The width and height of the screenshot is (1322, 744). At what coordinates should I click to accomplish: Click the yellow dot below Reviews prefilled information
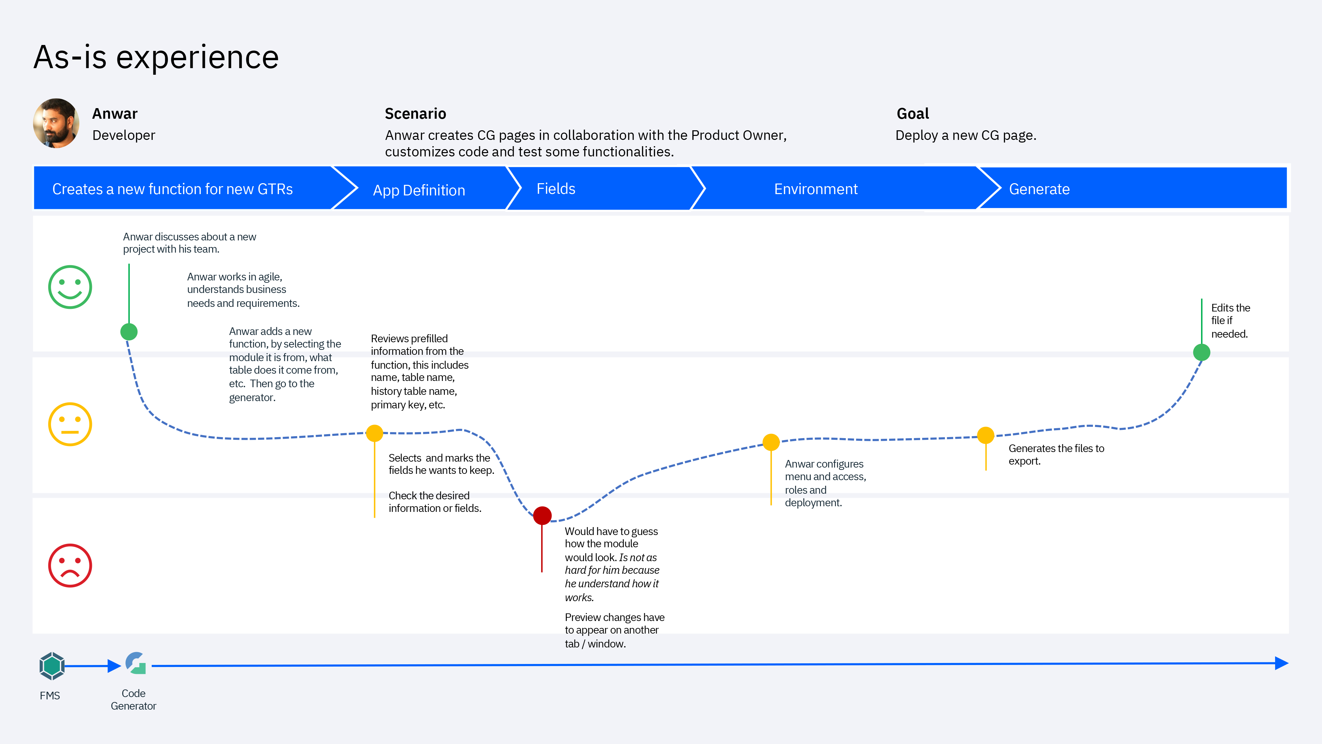pyautogui.click(x=374, y=434)
